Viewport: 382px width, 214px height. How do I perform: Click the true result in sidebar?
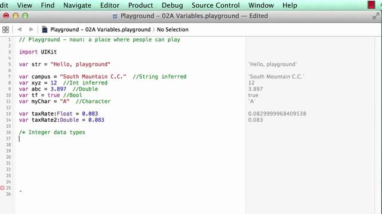point(253,95)
